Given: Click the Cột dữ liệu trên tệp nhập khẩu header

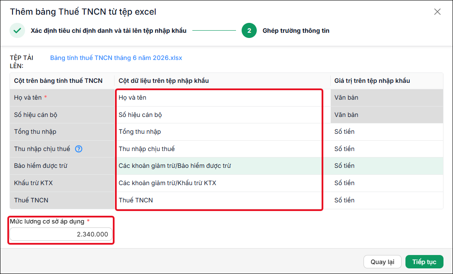Looking at the screenshot, I should pos(163,81).
